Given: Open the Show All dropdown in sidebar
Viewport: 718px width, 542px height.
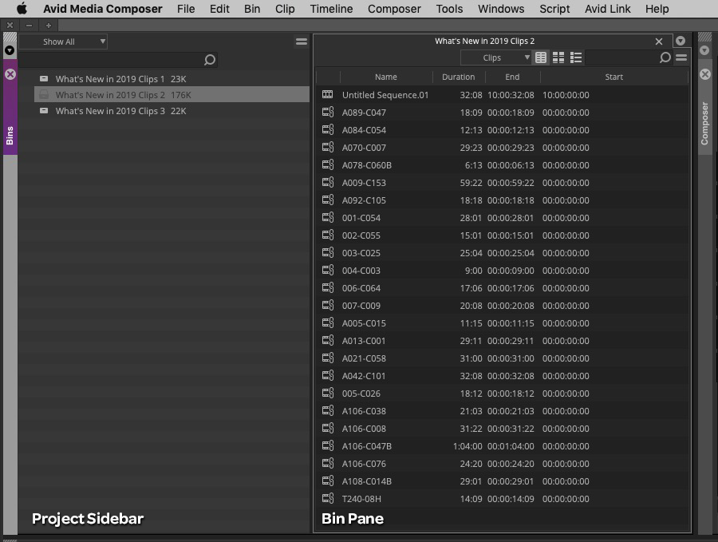Looking at the screenshot, I should (63, 42).
